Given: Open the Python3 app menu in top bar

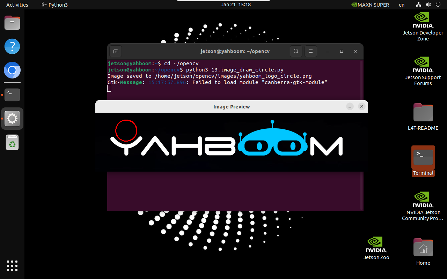Looking at the screenshot, I should [54, 5].
